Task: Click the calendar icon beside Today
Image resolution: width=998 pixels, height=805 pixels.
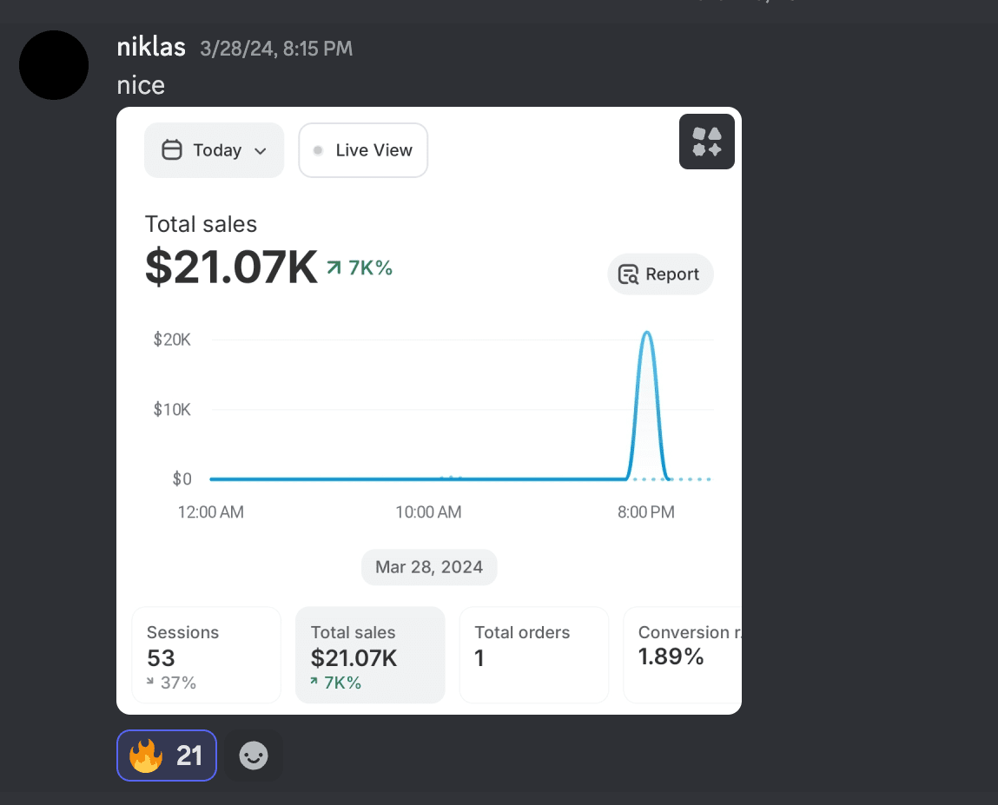Action: [172, 150]
